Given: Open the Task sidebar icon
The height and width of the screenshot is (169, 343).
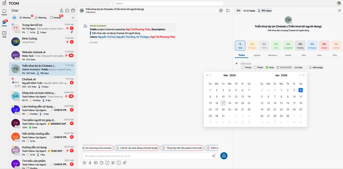Looking at the screenshot, I should [x=4, y=35].
